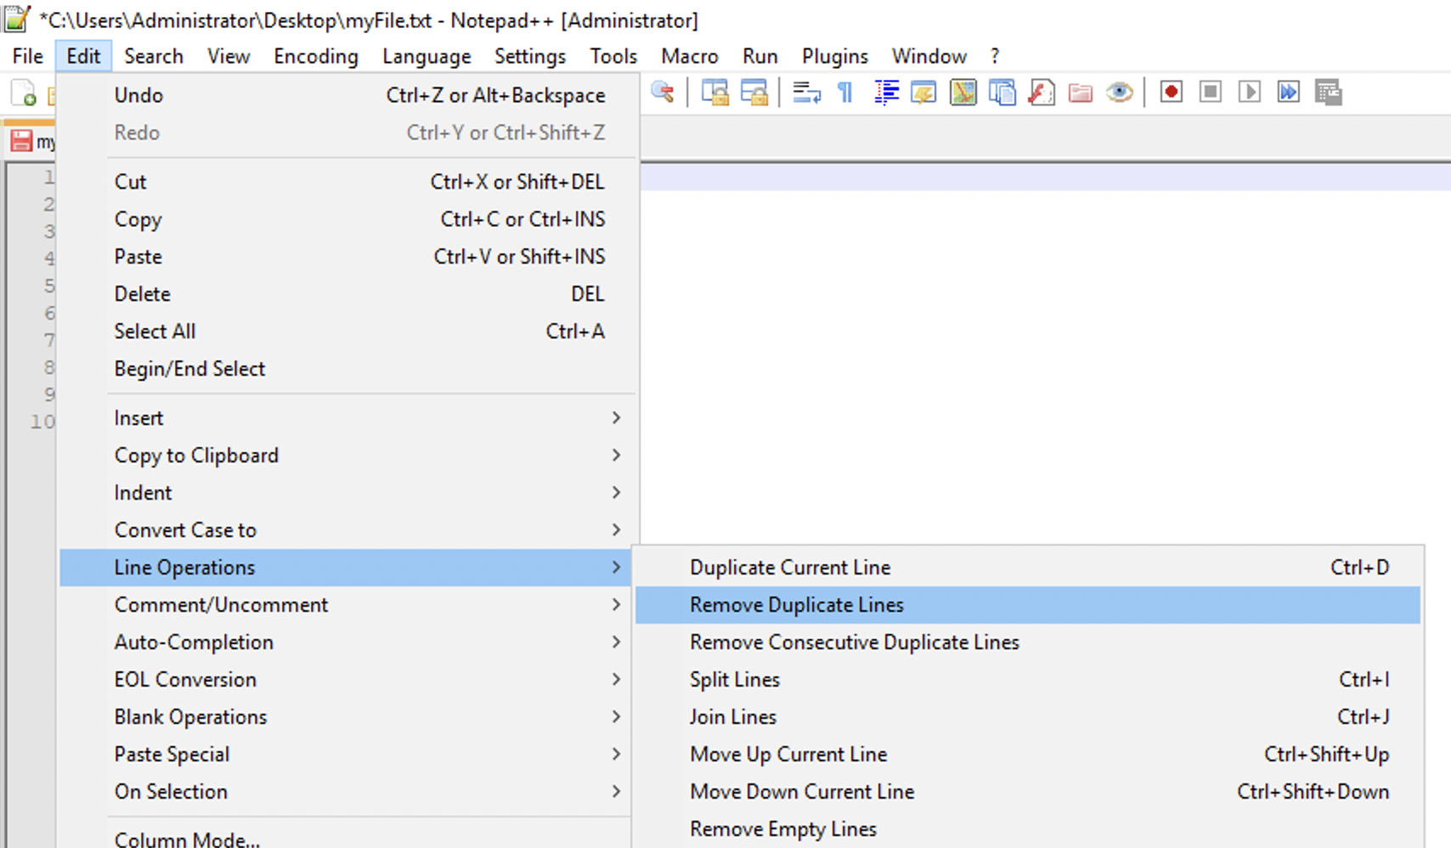Show all characters via pilcrow icon
The image size is (1451, 848).
844,92
